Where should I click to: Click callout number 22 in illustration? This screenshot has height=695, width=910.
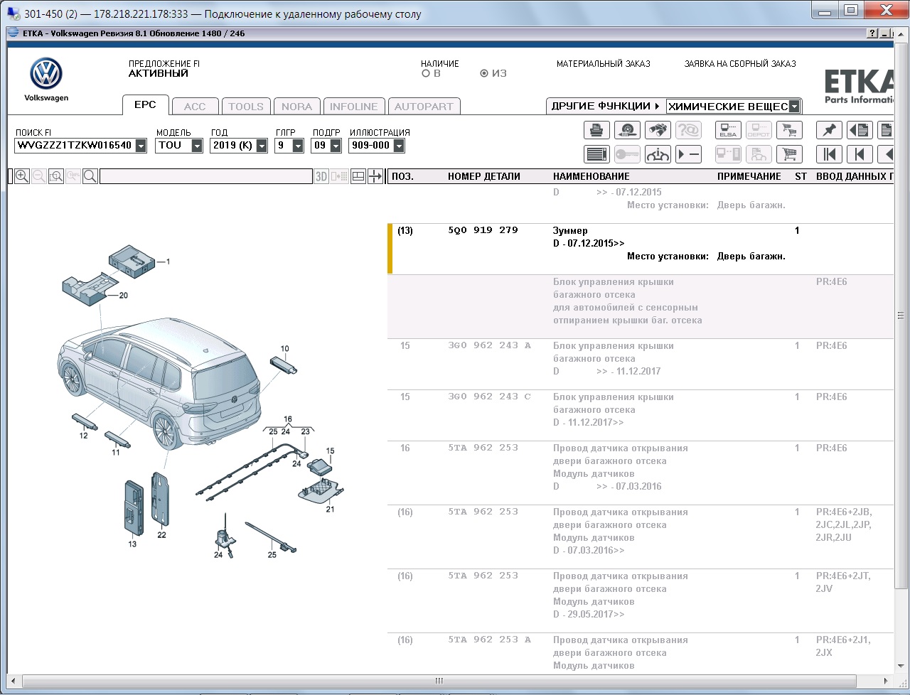[161, 535]
